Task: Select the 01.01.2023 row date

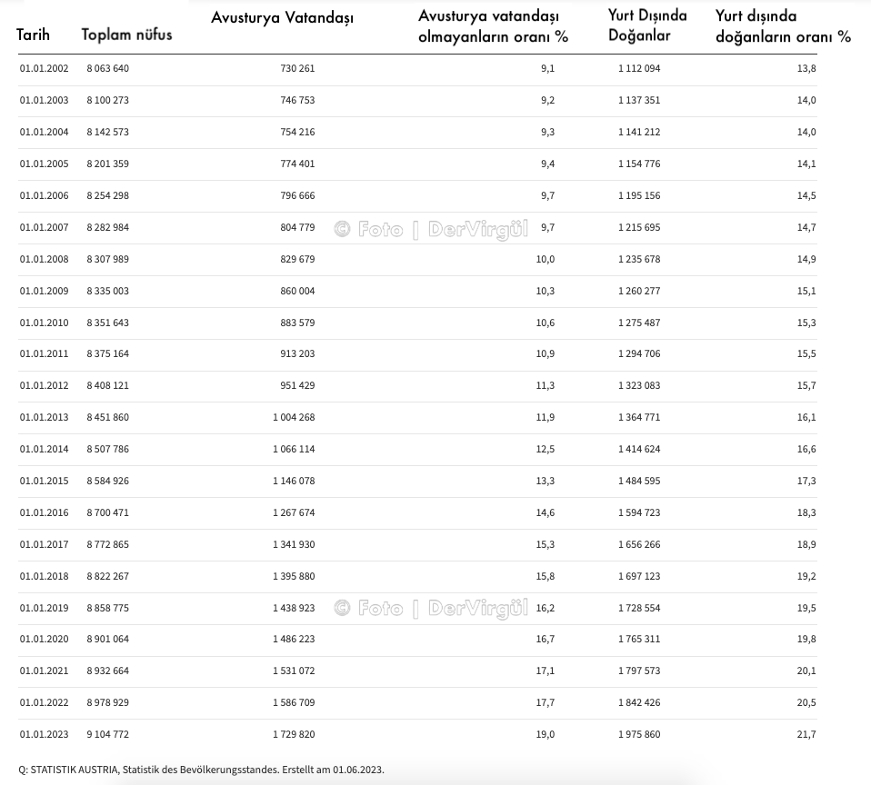Action: click(x=44, y=734)
